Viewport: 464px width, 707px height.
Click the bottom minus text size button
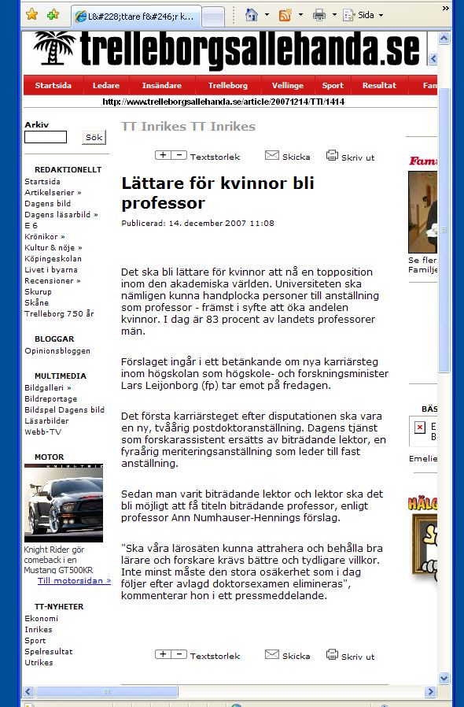(x=179, y=653)
